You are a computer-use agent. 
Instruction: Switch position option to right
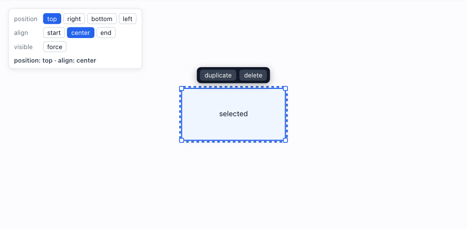click(x=74, y=19)
